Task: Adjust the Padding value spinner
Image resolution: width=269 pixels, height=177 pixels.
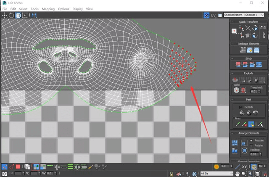Action: coord(261,154)
